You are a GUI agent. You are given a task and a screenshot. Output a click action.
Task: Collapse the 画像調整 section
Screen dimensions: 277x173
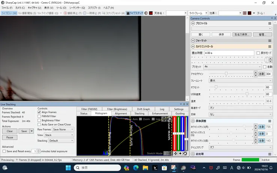193,121
